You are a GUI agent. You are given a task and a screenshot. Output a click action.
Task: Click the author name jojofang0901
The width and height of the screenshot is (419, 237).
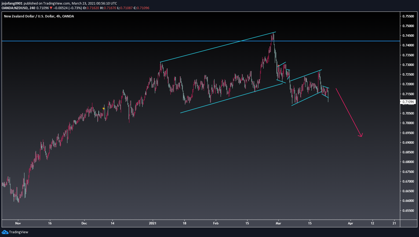tap(12, 3)
